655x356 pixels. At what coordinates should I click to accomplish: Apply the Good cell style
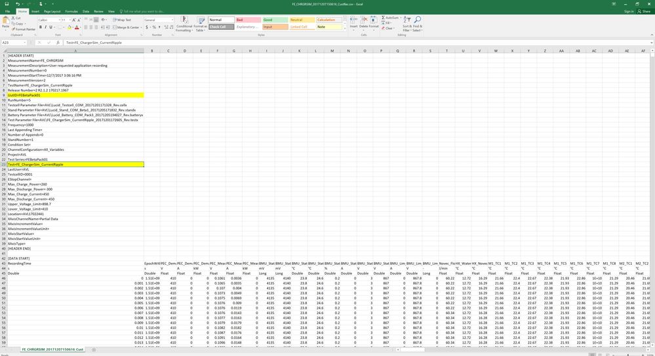(x=275, y=20)
